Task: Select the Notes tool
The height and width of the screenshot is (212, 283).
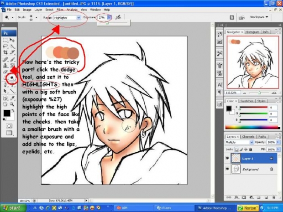Action: point(5,98)
